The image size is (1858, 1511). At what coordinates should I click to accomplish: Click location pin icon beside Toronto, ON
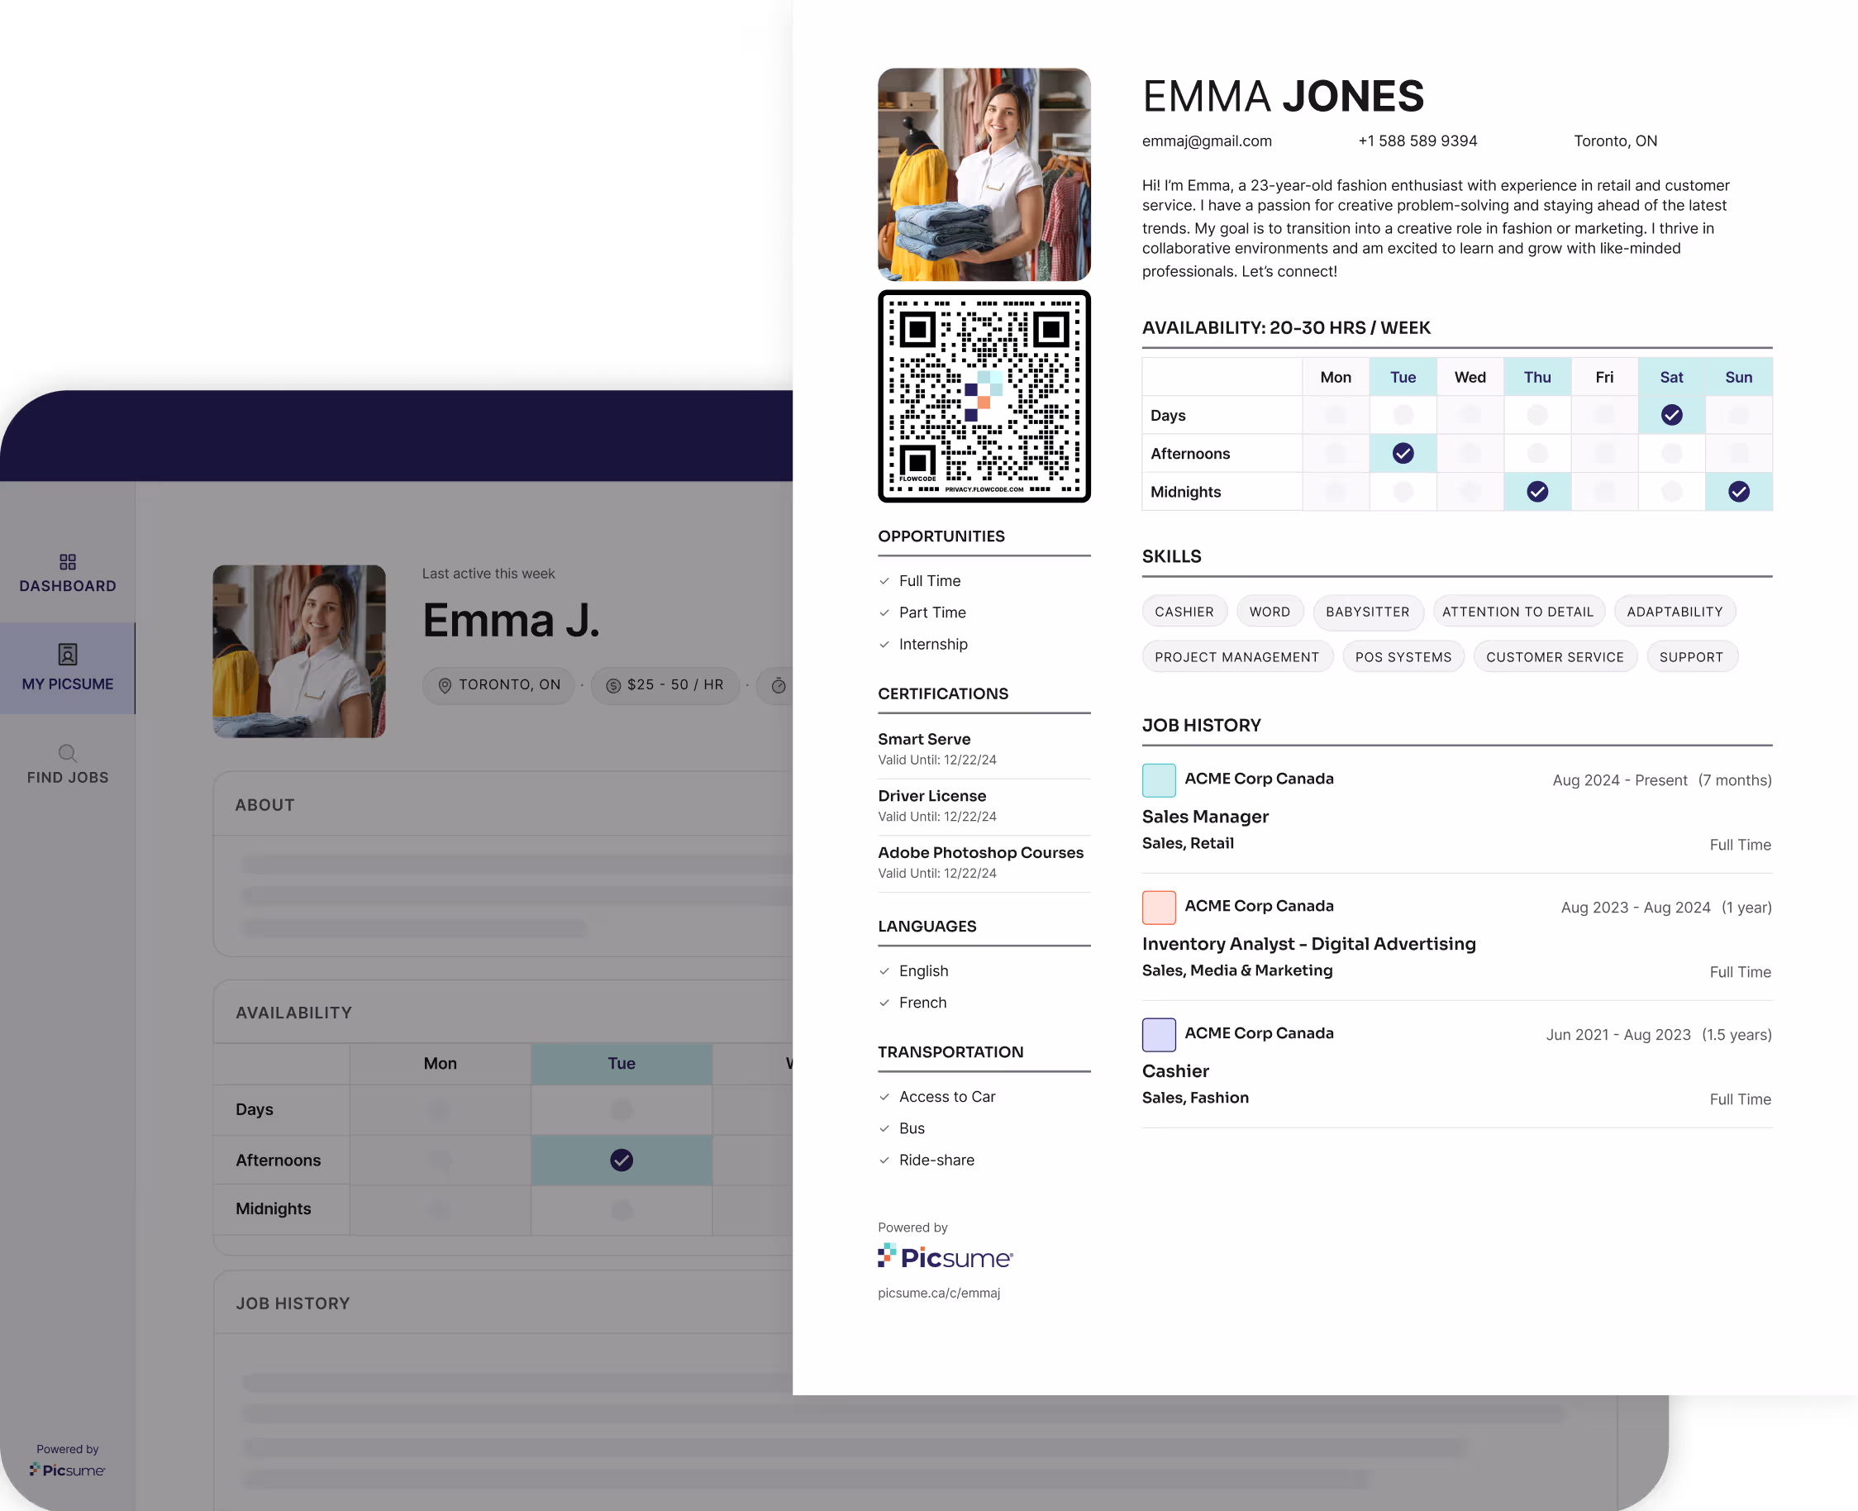pos(445,686)
